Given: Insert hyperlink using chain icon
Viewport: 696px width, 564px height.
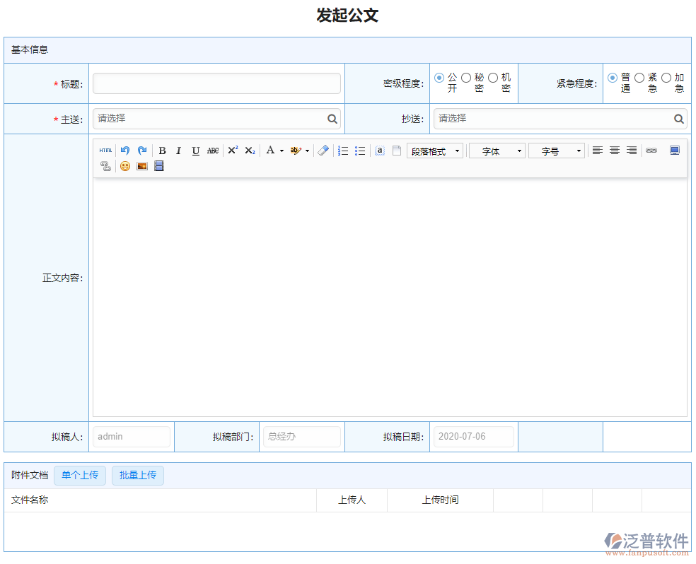Looking at the screenshot, I should (x=651, y=151).
